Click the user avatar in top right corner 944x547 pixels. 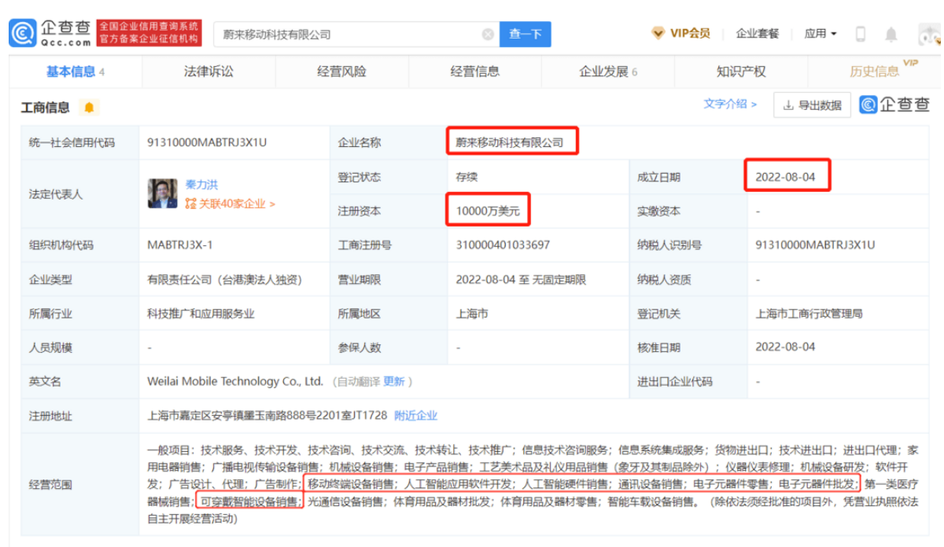[928, 34]
